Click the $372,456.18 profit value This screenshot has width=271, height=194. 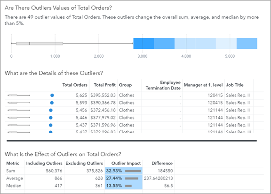103,110
